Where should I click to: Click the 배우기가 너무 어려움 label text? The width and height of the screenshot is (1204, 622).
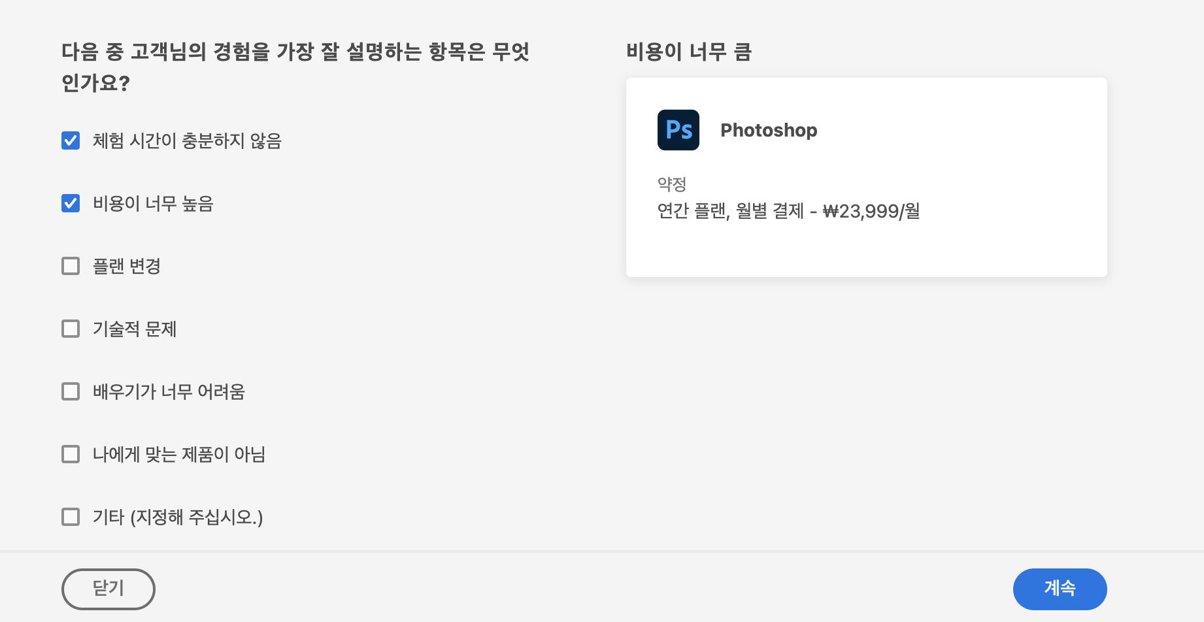coord(169,391)
